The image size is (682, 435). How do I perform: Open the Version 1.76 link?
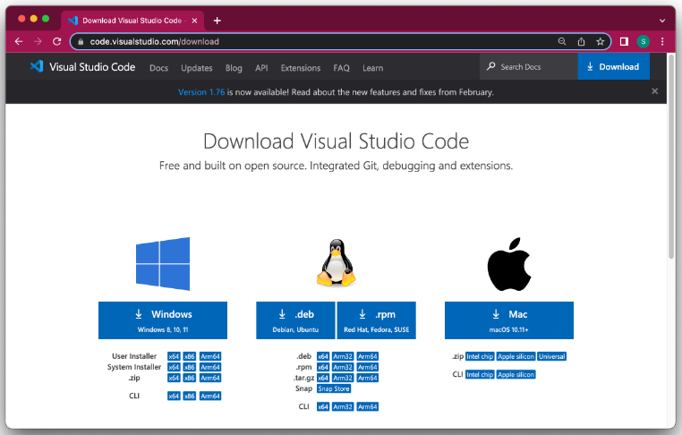(x=201, y=92)
